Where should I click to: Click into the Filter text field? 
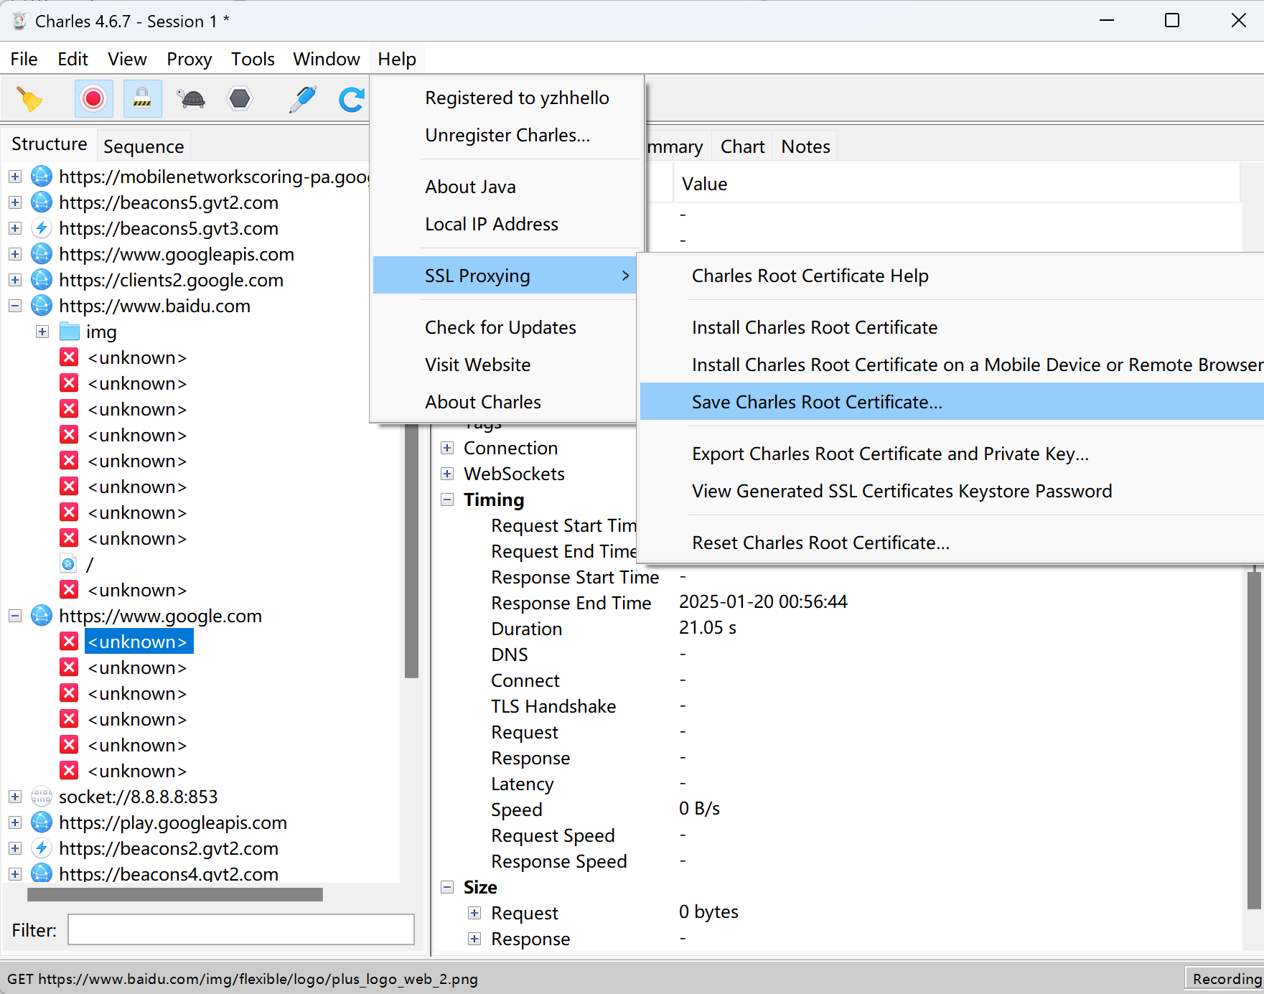240,930
